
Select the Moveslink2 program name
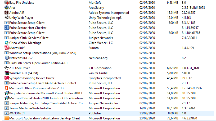coord(17,48)
